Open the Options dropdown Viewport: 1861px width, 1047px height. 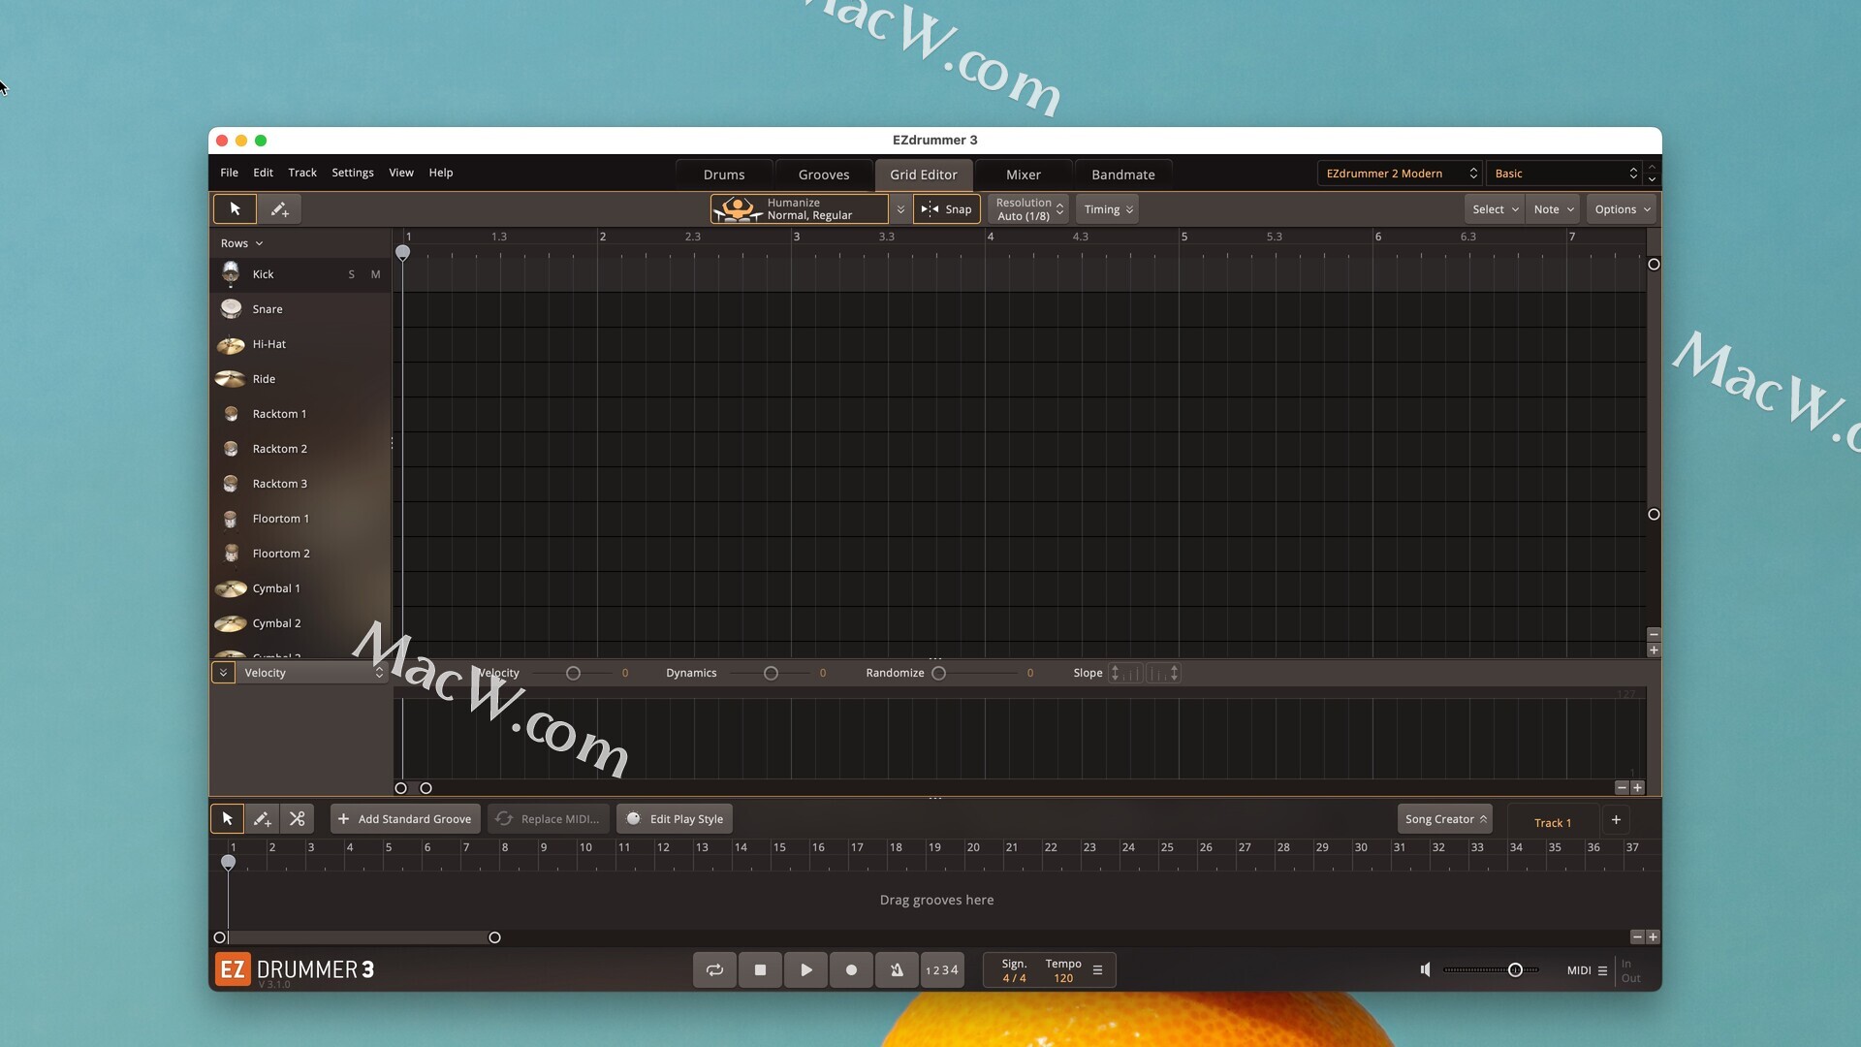[1622, 208]
